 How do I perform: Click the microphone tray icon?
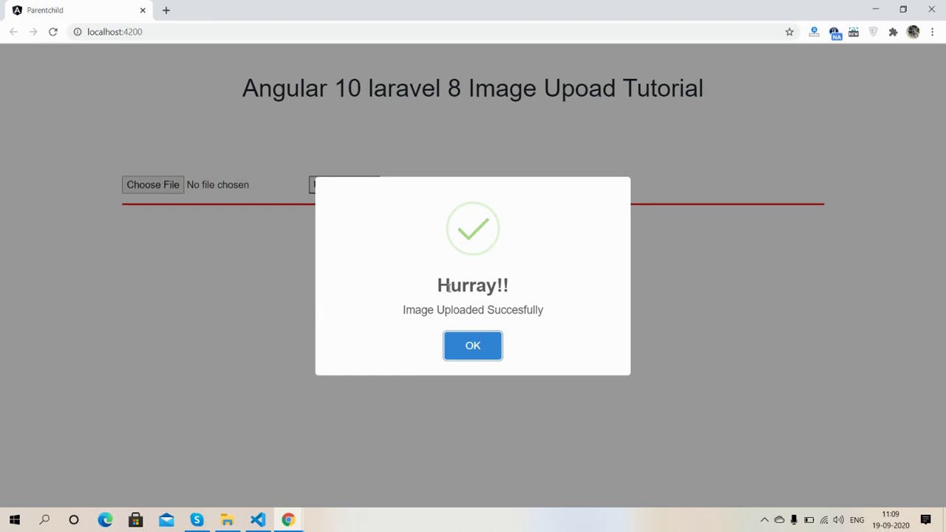click(x=794, y=520)
